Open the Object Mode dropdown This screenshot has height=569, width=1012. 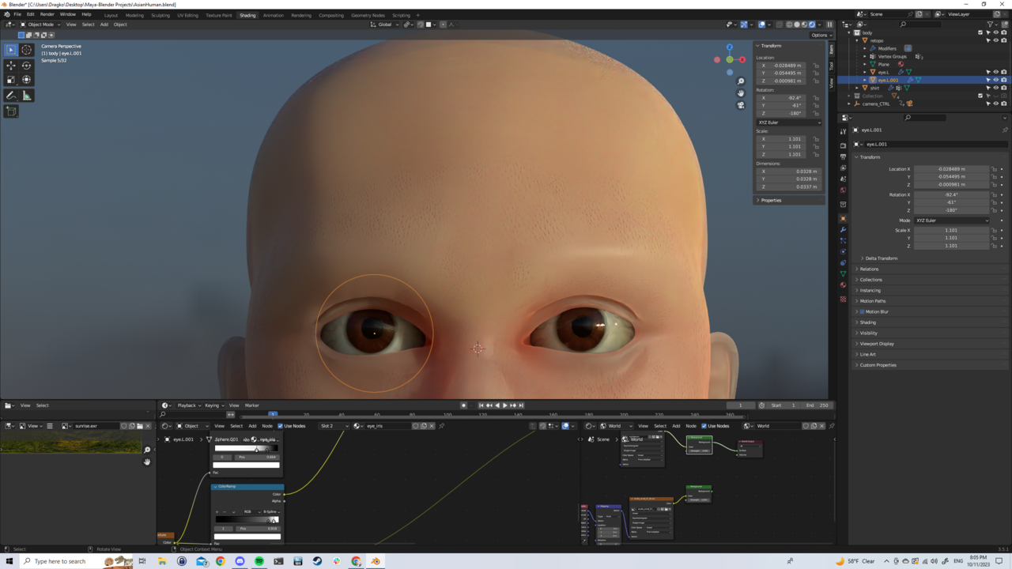pyautogui.click(x=40, y=24)
